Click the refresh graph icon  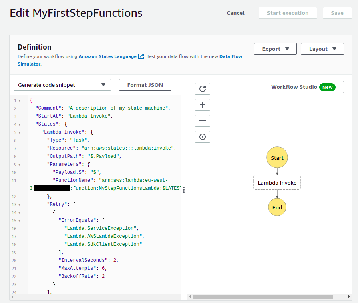point(202,89)
